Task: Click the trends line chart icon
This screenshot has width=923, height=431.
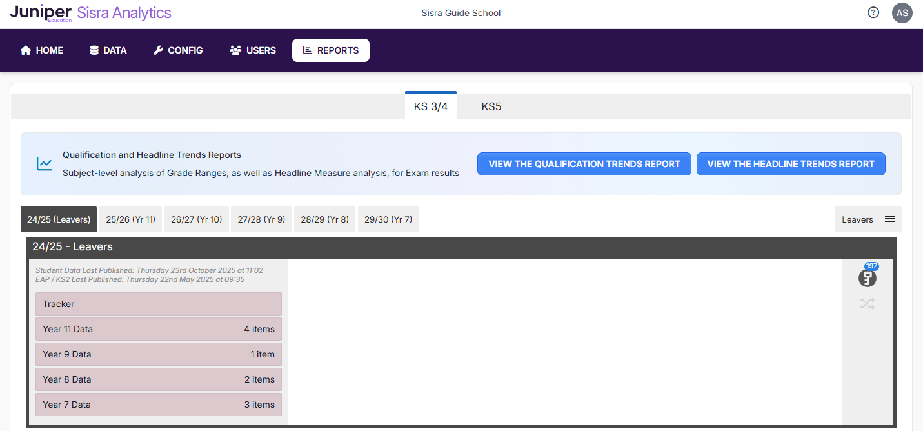Action: 45,164
